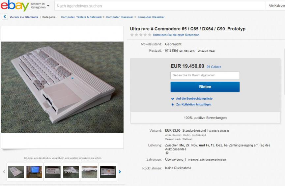Enlarge the main Commodore 65 photo
The height and width of the screenshot is (186, 285).
click(62, 87)
